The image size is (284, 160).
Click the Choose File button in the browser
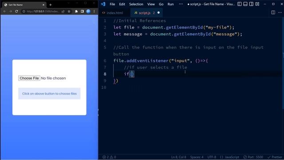click(x=29, y=78)
